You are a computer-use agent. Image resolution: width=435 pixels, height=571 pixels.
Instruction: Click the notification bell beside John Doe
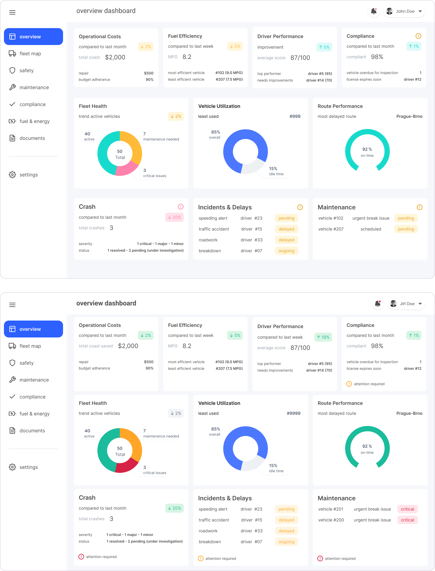pos(373,11)
